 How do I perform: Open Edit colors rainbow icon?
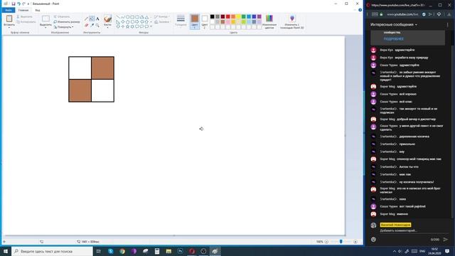(x=269, y=18)
